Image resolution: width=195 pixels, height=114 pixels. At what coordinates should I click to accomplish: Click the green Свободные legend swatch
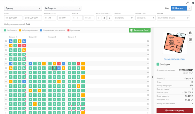point(5,30)
